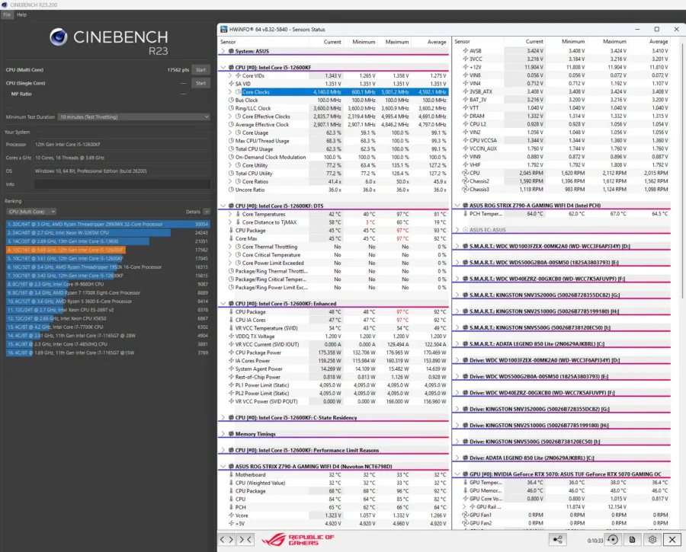The image size is (686, 552).
Task: Collapse the CPU [#0] Intel Core i5-12600KF group
Action: [x=223, y=67]
